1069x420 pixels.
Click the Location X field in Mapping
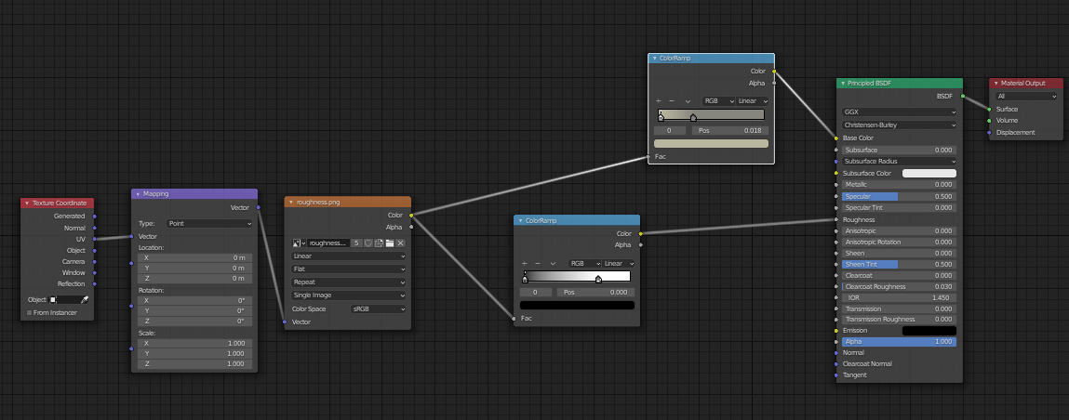195,258
